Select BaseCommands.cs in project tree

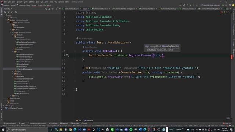click(25, 40)
